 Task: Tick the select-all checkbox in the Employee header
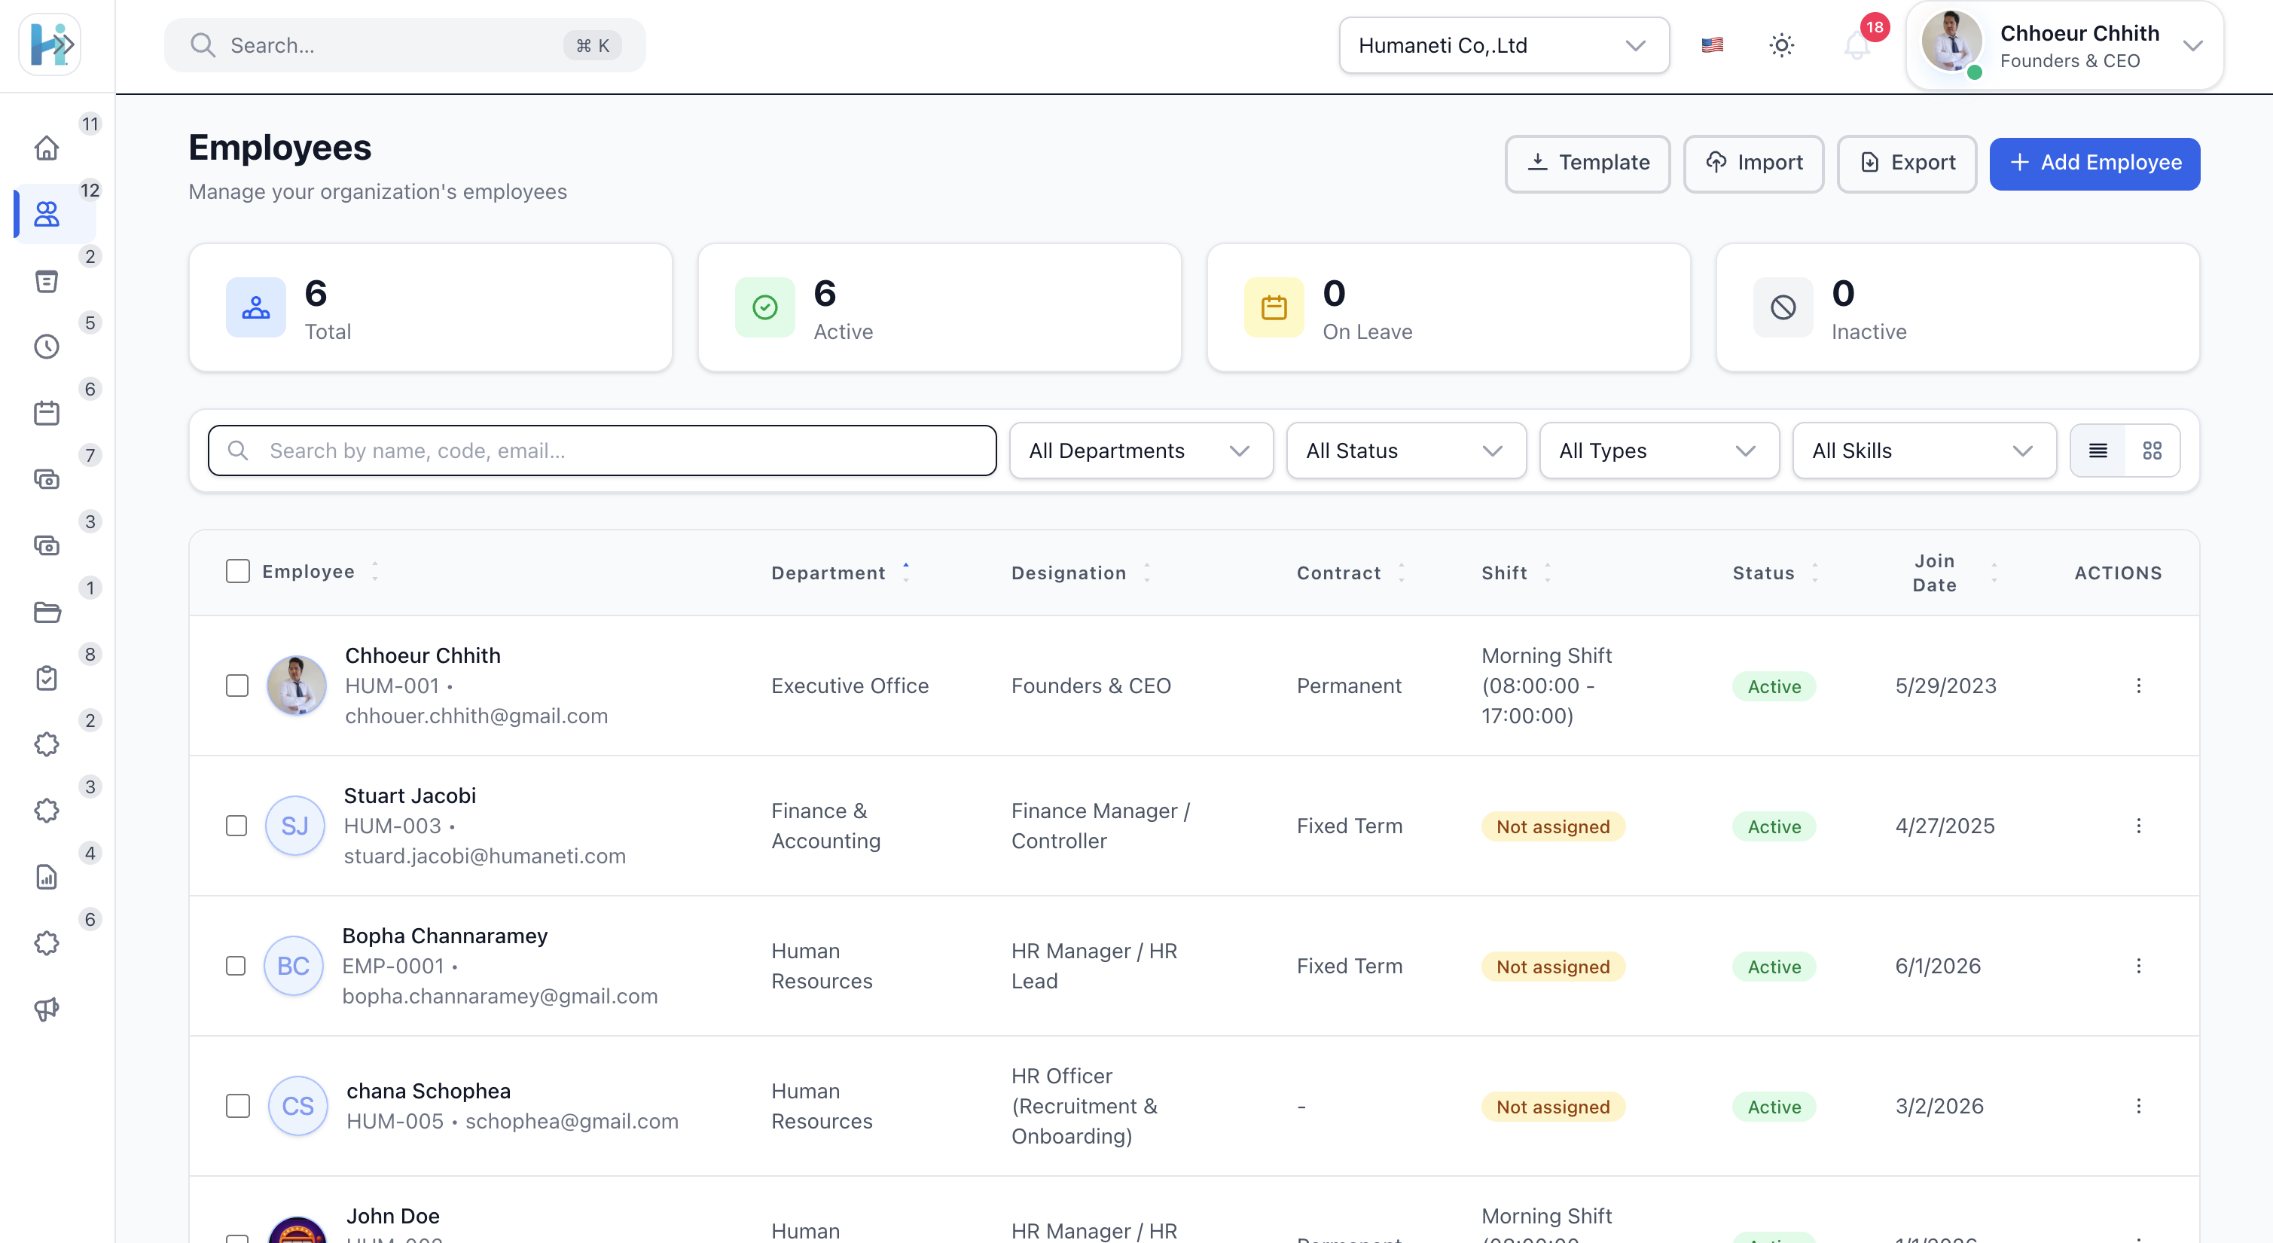237,571
